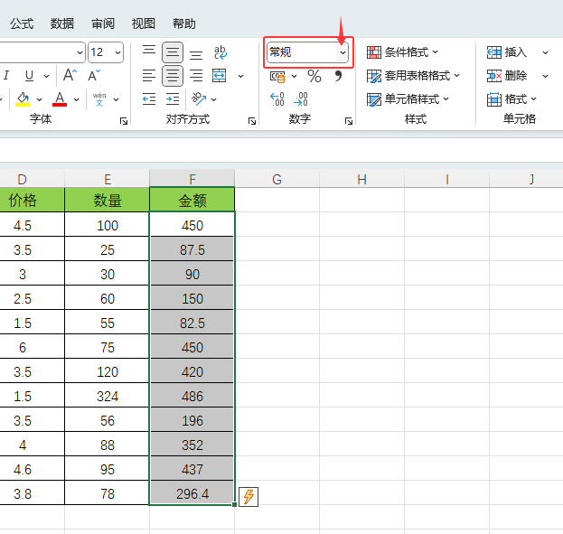This screenshot has width=563, height=534.
Task: Select column H header
Action: [361, 179]
